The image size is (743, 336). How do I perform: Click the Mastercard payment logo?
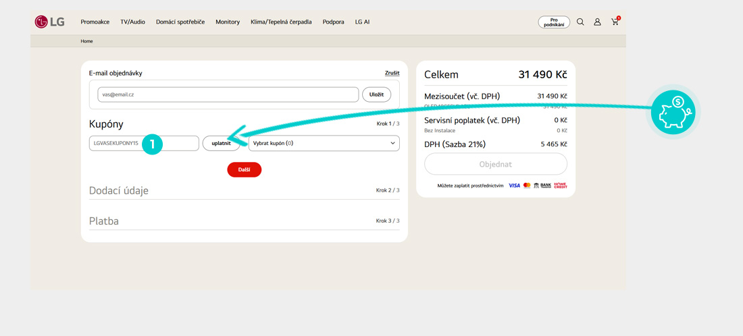point(527,186)
